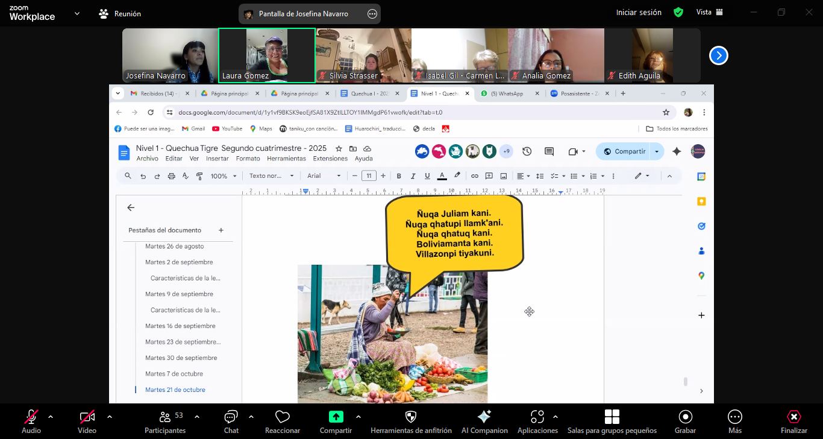Click the green encryption shield icon
The image size is (823, 439).
click(x=678, y=13)
